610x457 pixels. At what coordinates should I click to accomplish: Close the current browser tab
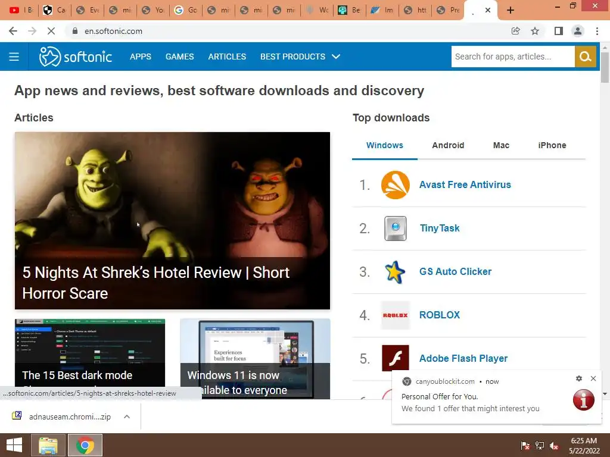pyautogui.click(x=488, y=11)
